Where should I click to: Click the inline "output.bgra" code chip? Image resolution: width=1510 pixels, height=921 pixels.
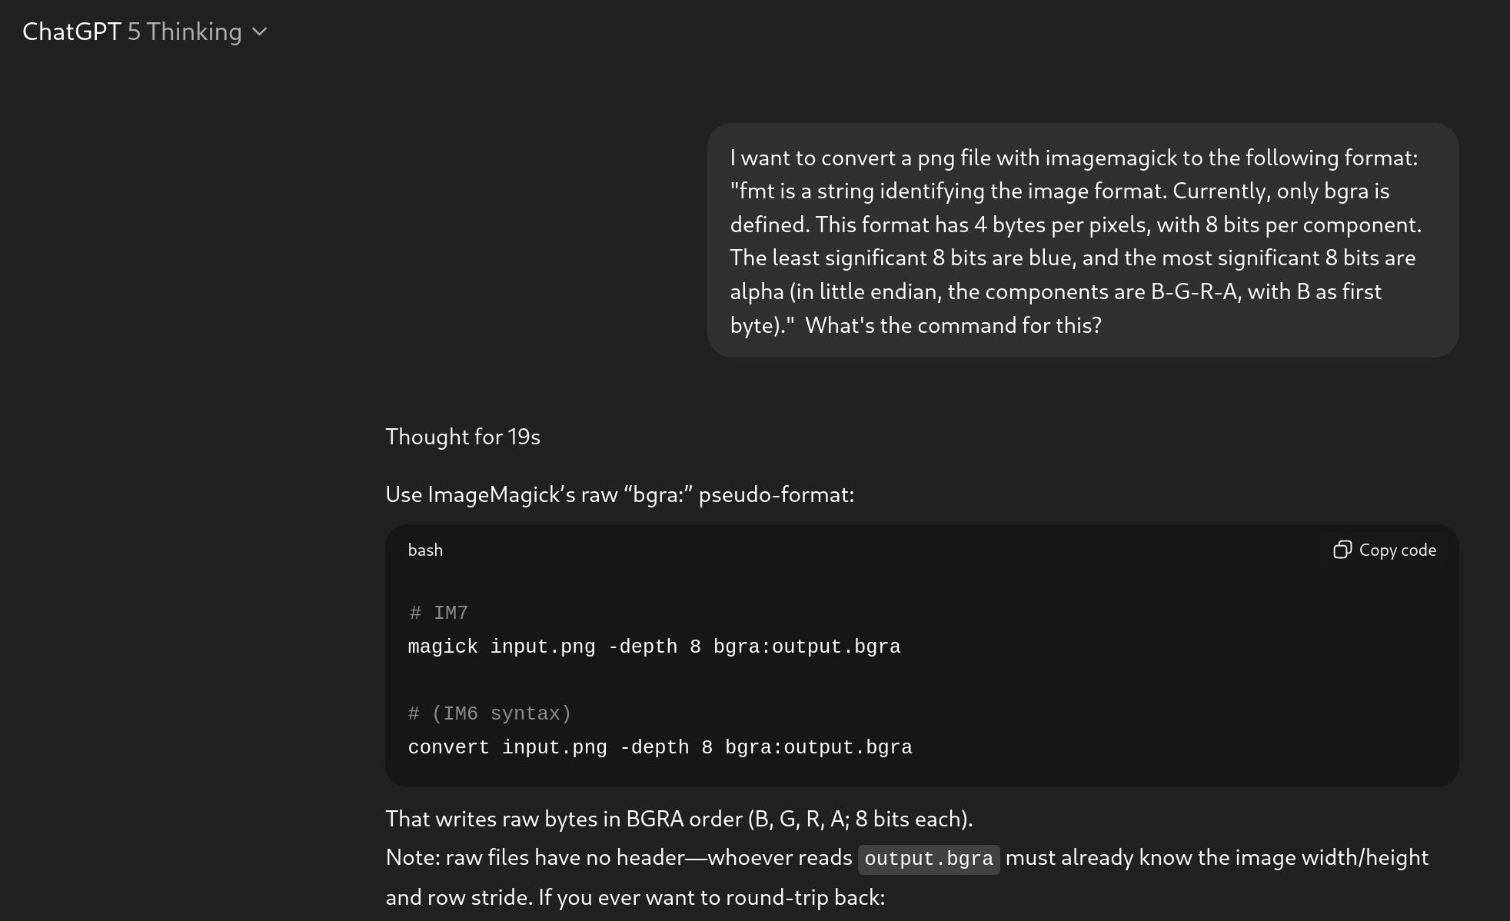[x=929, y=859]
